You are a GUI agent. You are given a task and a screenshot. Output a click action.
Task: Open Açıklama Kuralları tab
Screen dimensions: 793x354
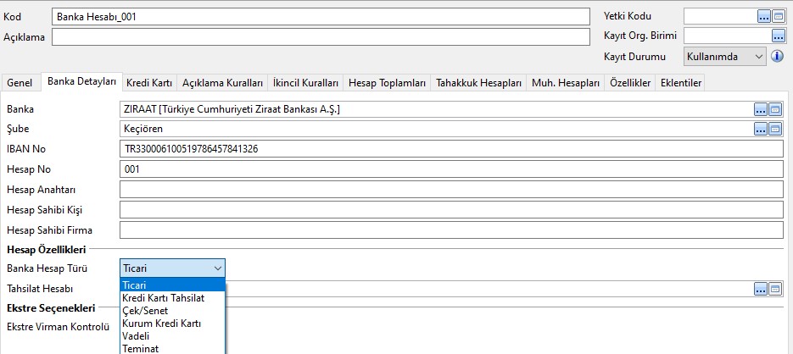222,83
